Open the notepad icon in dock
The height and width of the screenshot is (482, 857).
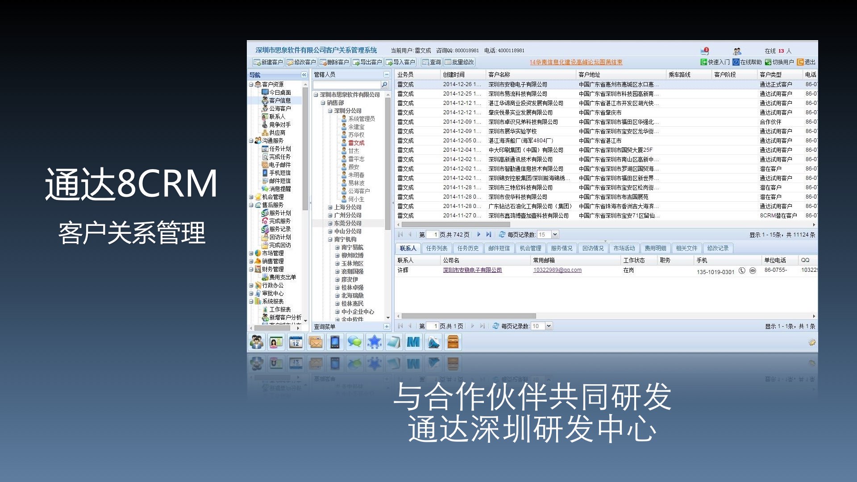394,342
